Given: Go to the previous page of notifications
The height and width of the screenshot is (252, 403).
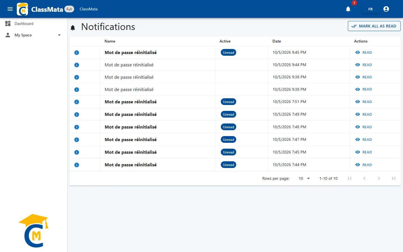Looking at the screenshot, I should coord(364,178).
